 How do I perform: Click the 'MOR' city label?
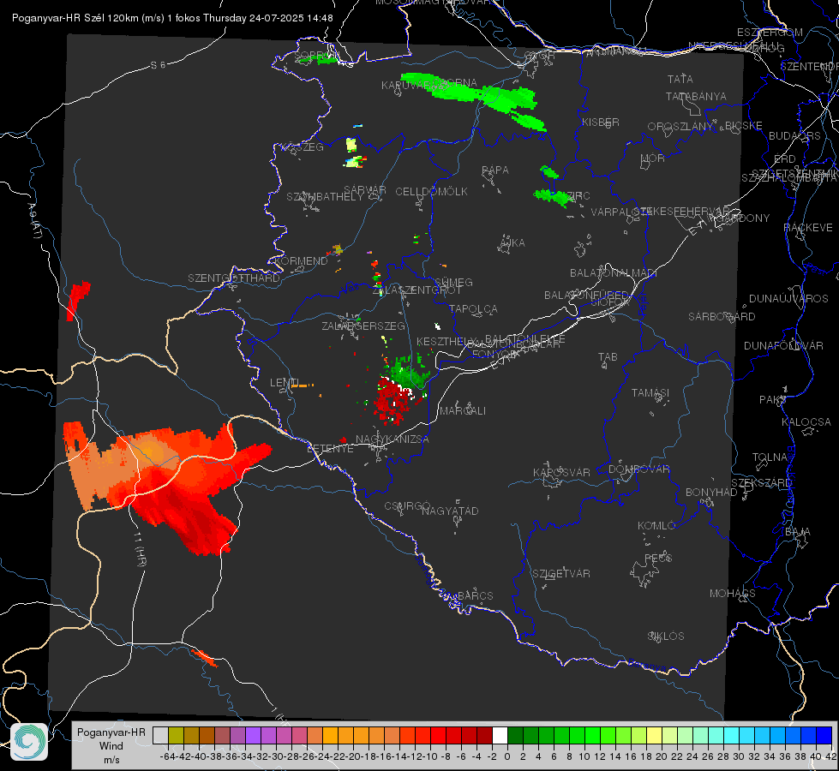(x=653, y=158)
